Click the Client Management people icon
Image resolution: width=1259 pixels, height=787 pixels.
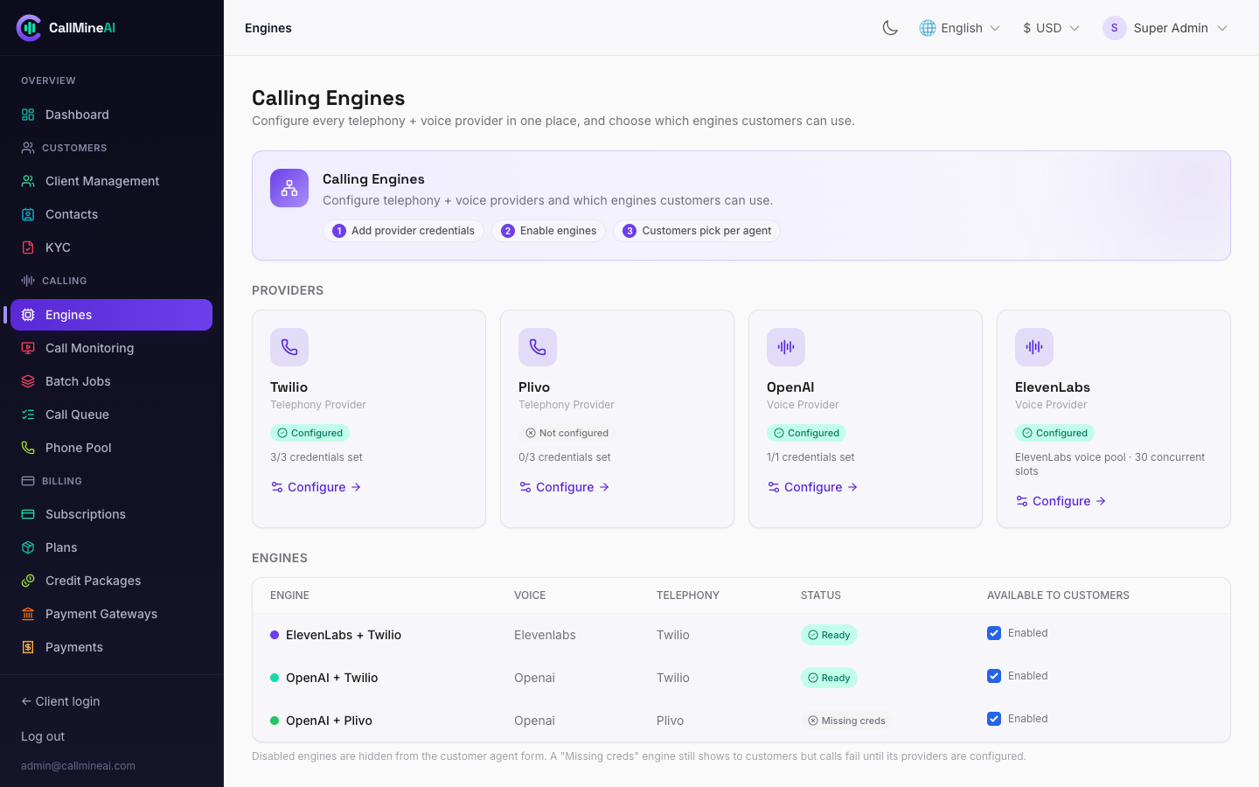[28, 181]
